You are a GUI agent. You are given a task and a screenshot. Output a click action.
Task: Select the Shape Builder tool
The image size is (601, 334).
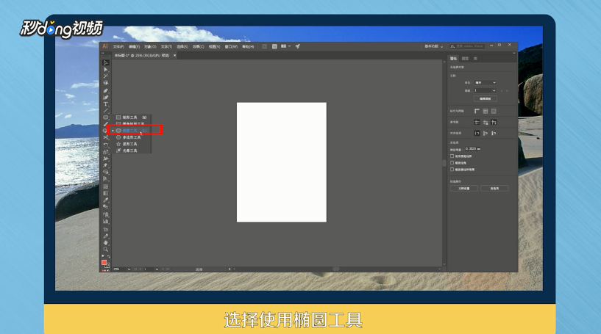coord(106,173)
